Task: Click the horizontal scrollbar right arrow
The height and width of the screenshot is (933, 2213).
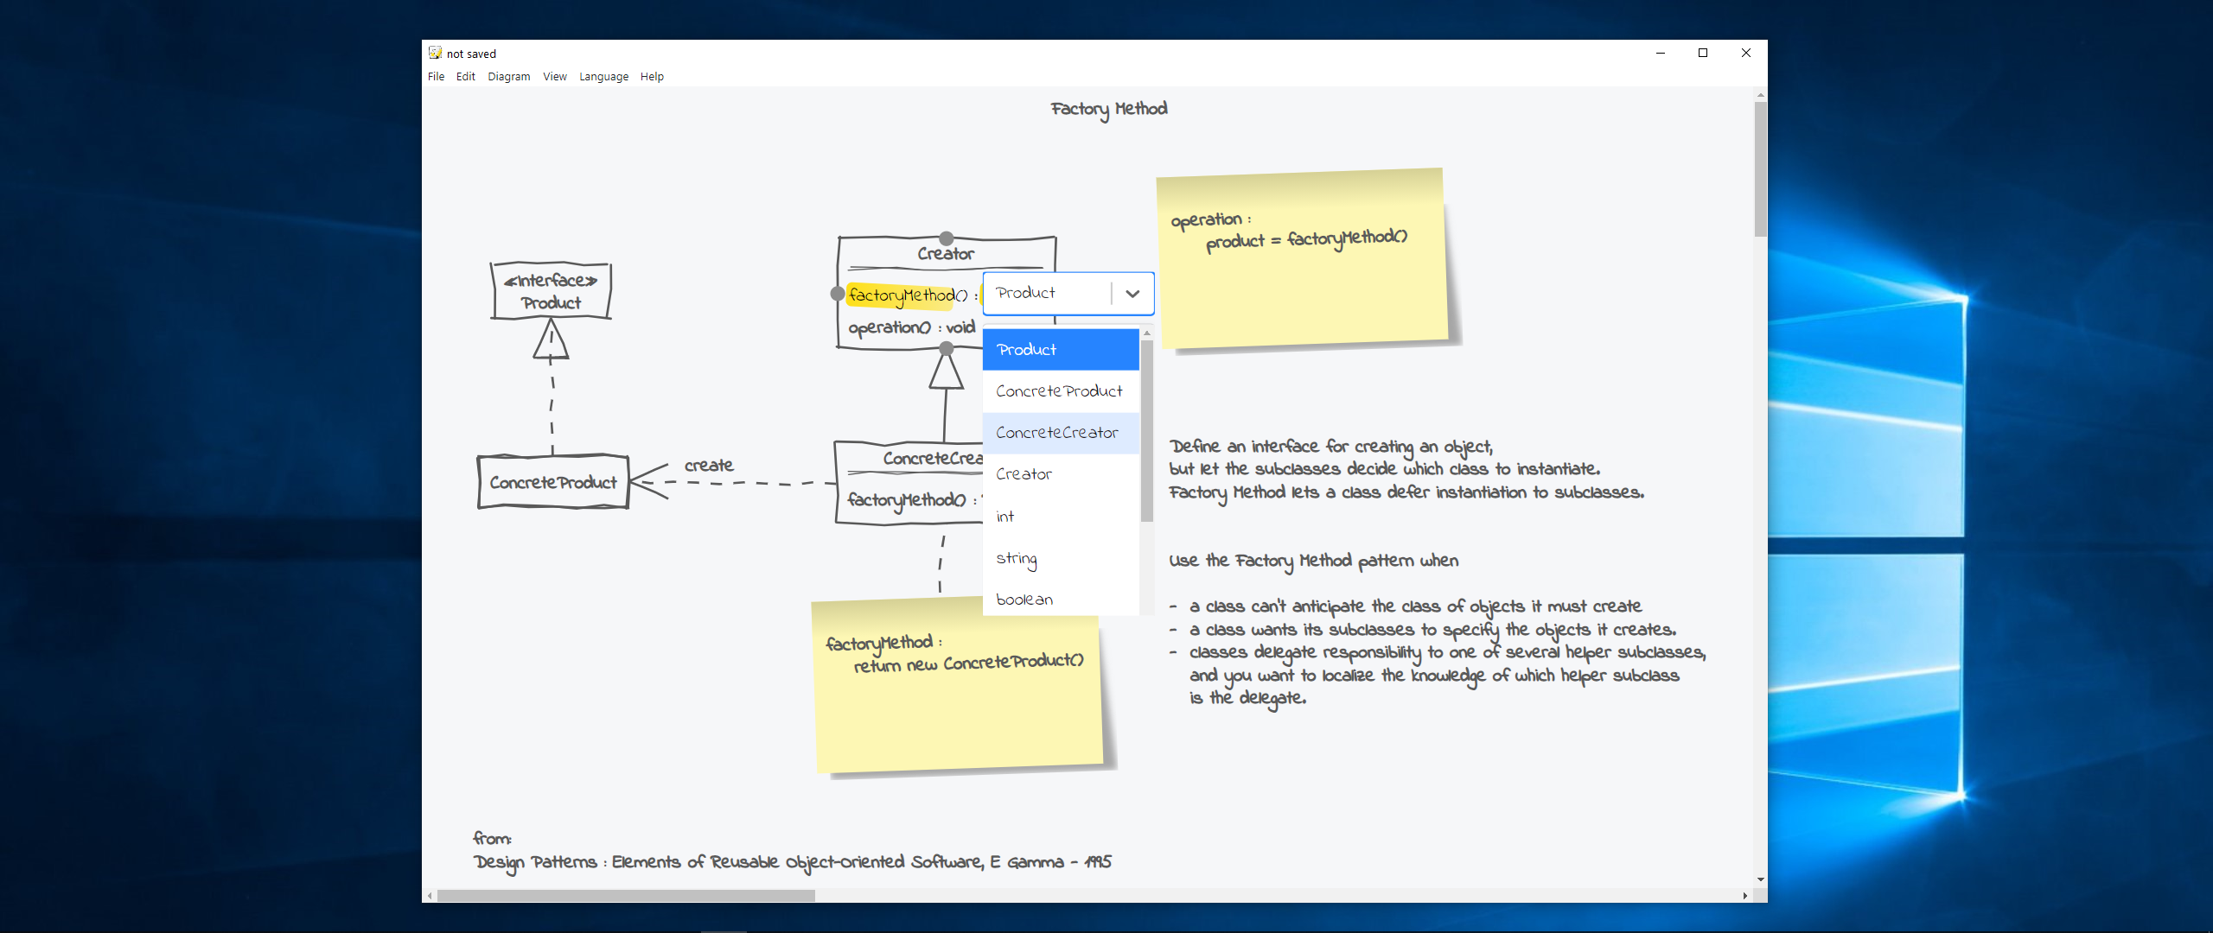Action: click(x=1745, y=896)
